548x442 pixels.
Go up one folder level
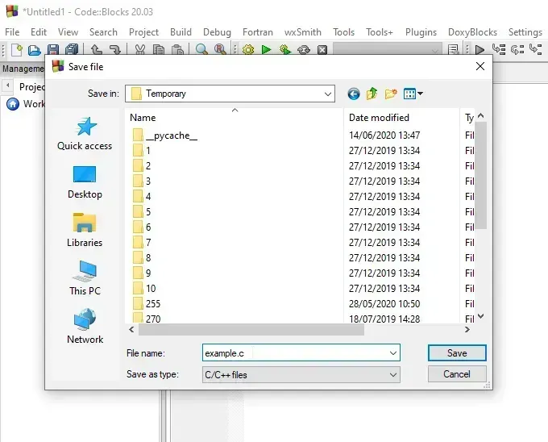pyautogui.click(x=372, y=94)
